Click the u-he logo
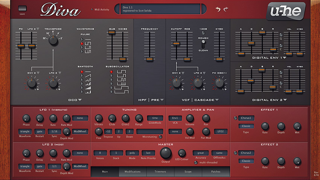 click(x=286, y=11)
